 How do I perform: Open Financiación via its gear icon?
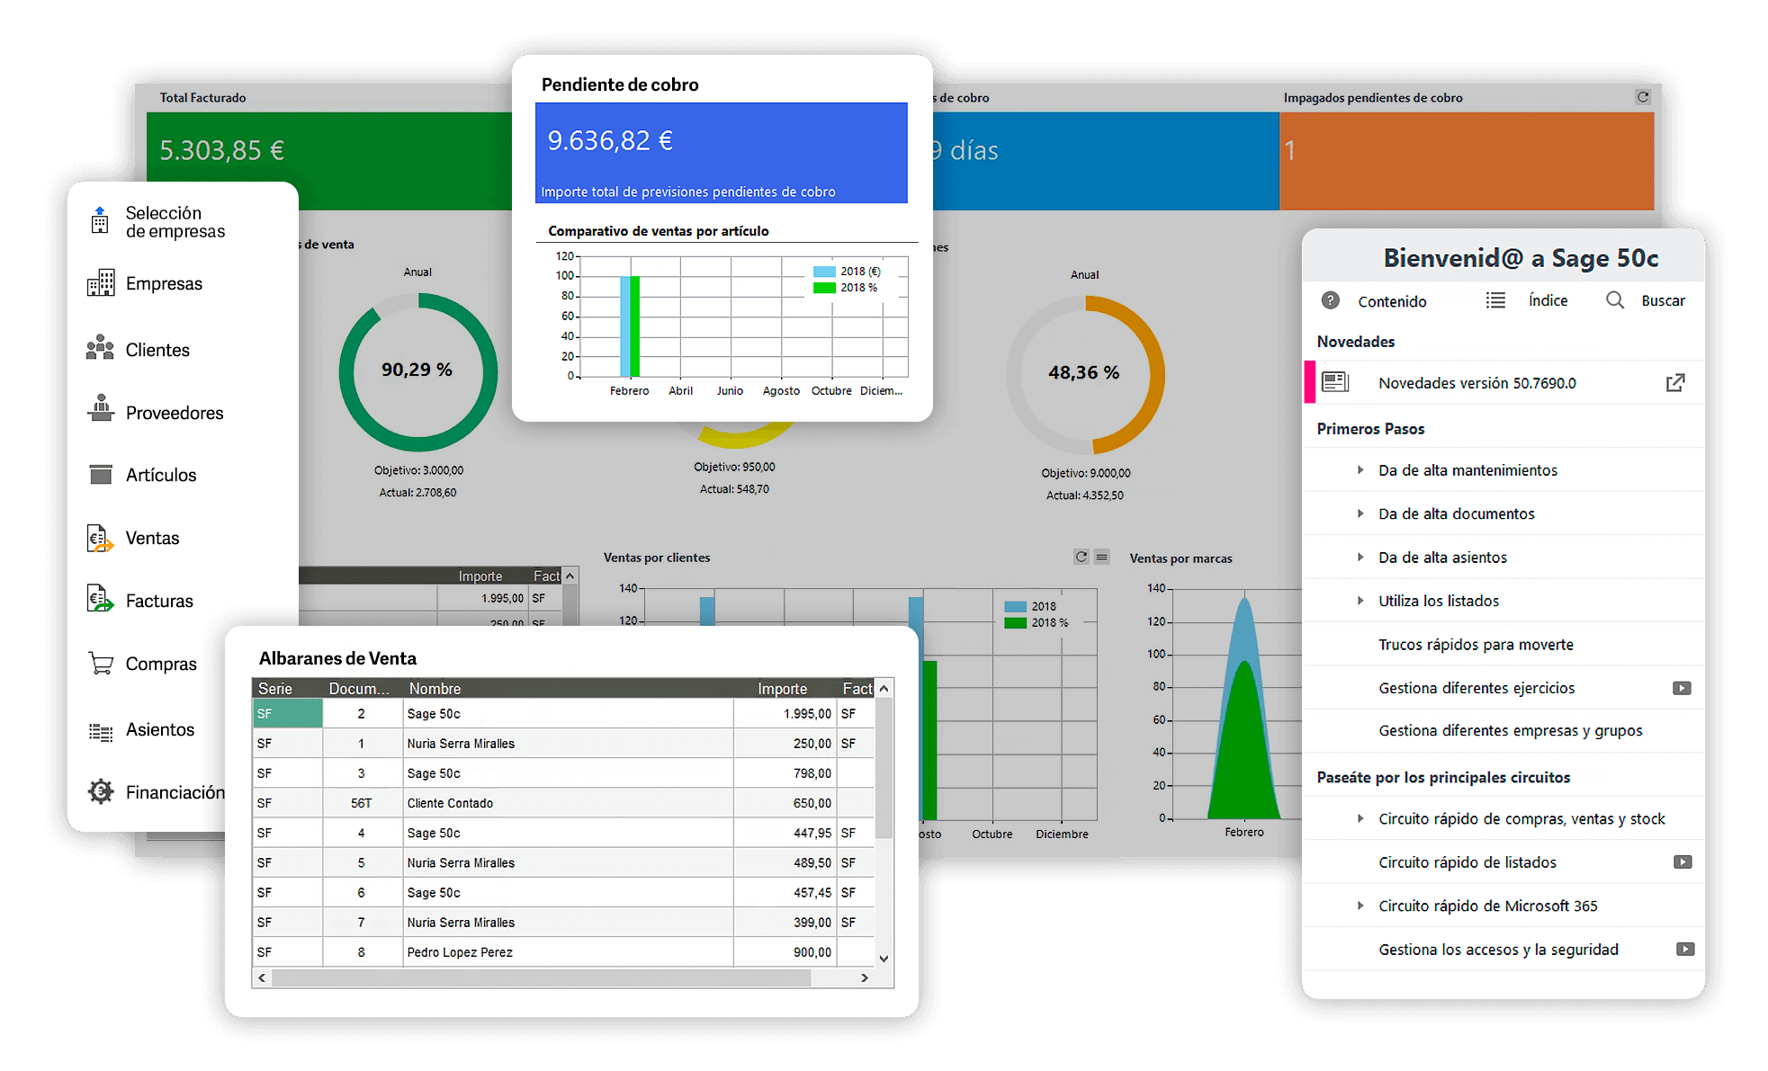coord(101,791)
